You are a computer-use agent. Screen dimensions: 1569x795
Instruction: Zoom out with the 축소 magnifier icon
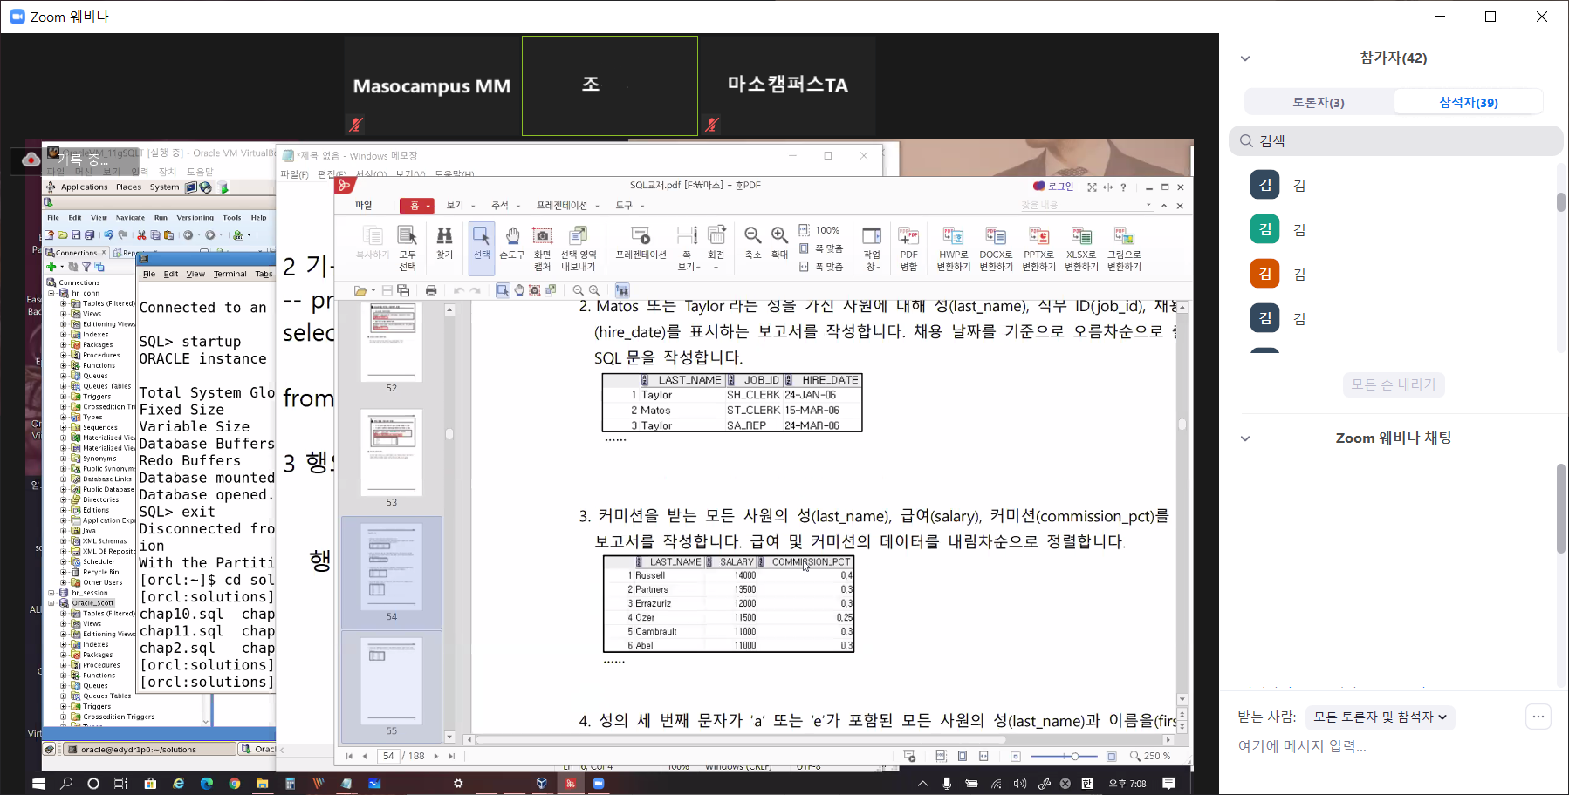coord(752,241)
